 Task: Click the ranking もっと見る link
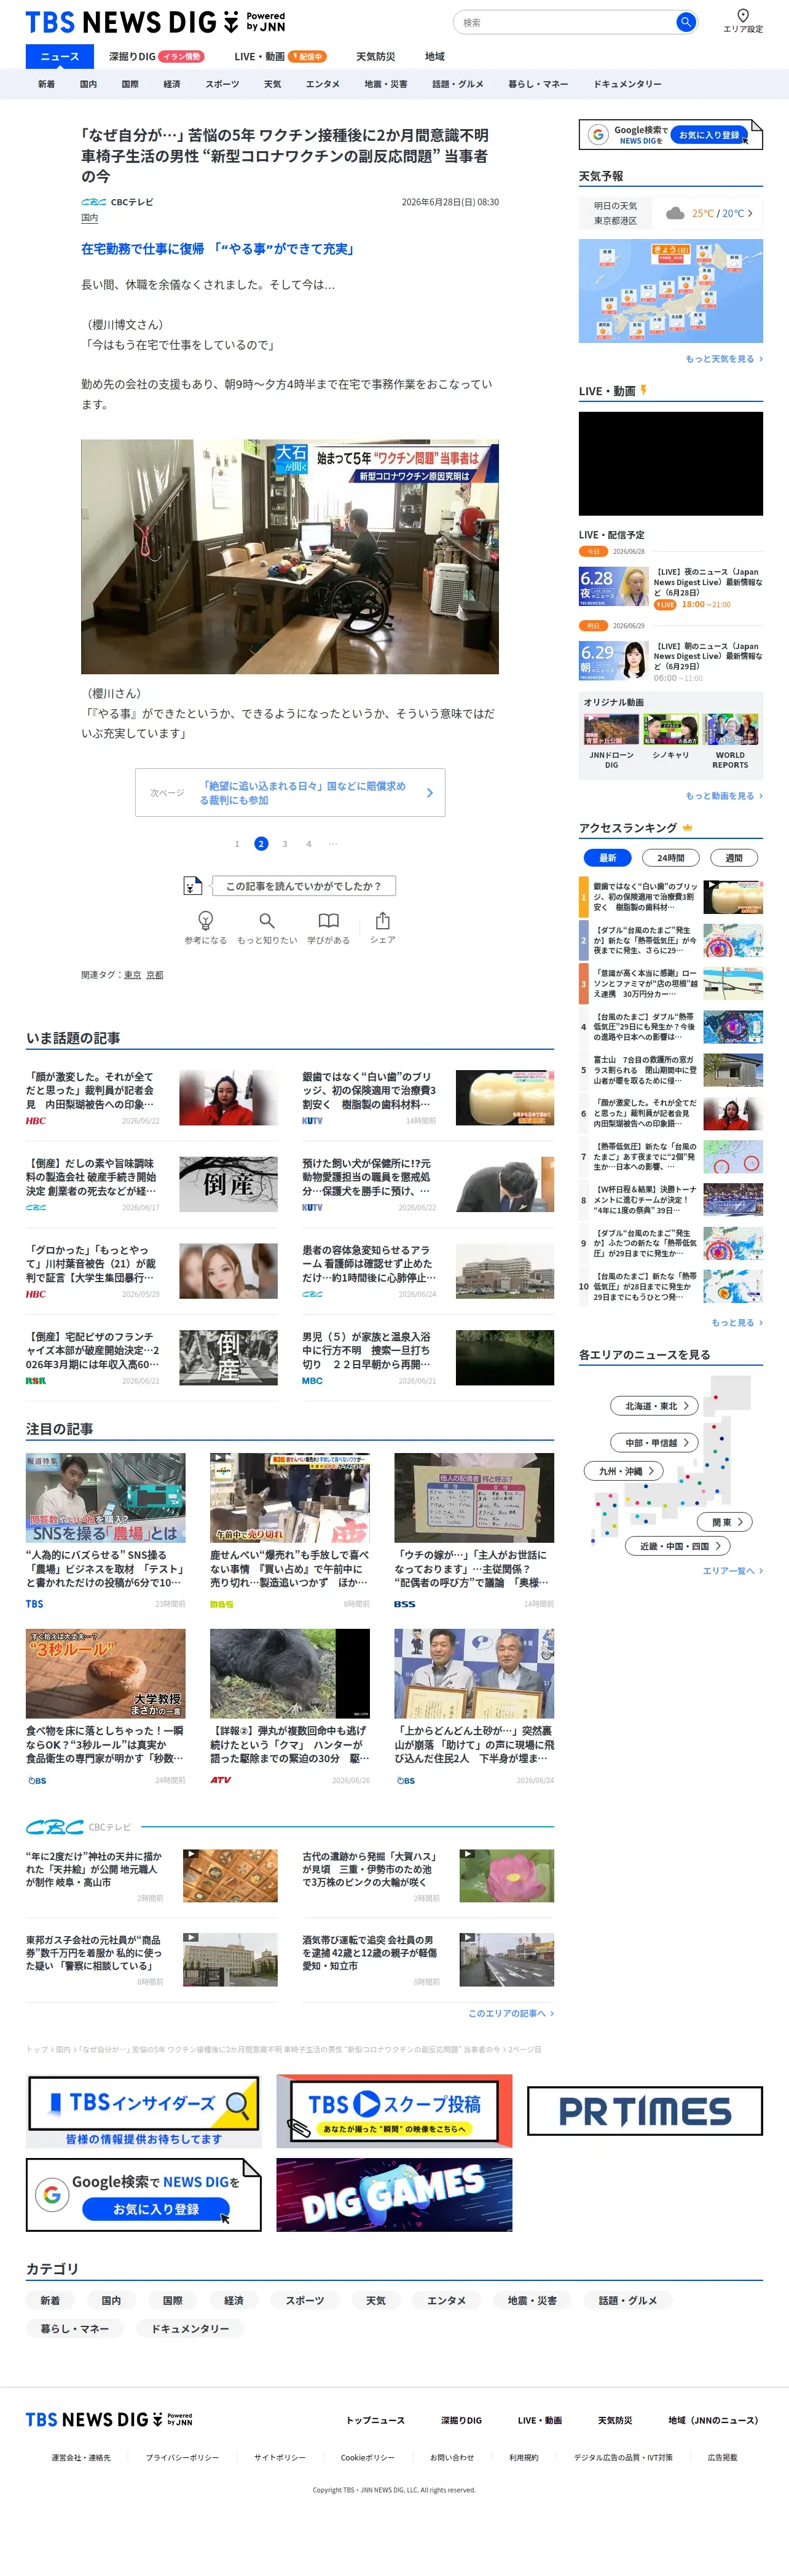(x=737, y=1323)
